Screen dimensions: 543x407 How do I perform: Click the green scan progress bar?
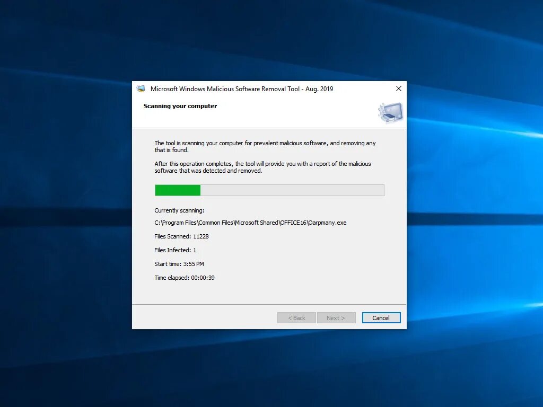click(269, 190)
